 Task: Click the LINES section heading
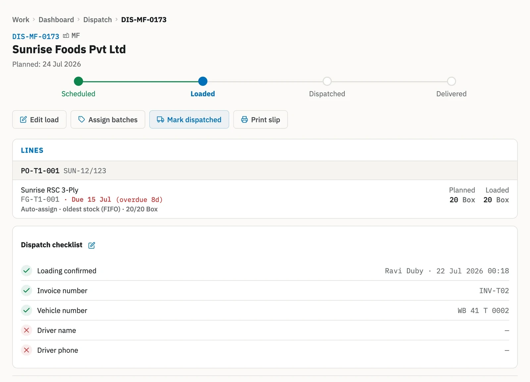coord(32,150)
